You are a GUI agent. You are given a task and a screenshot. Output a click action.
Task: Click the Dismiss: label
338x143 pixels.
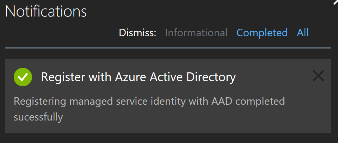pos(137,33)
